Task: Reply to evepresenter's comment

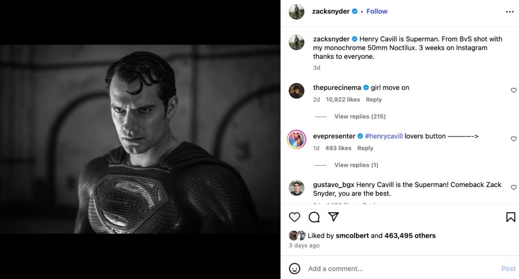Action: (x=365, y=148)
